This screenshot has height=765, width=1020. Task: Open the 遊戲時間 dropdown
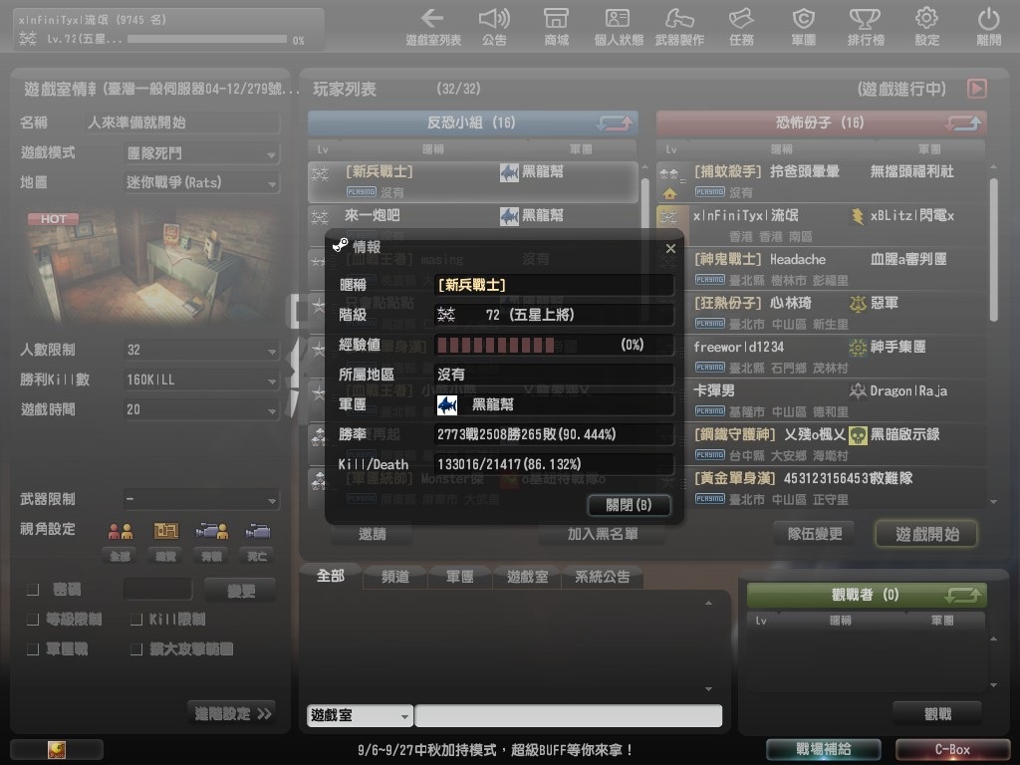pos(201,409)
